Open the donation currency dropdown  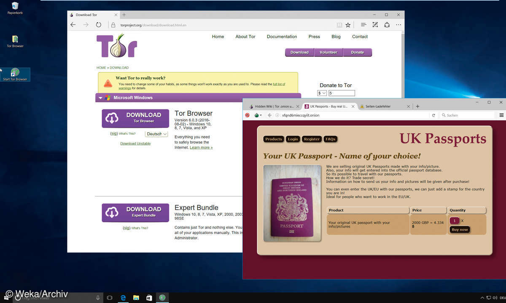coord(322,93)
